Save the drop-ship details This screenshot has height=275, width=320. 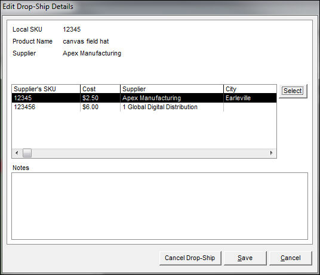[245, 258]
